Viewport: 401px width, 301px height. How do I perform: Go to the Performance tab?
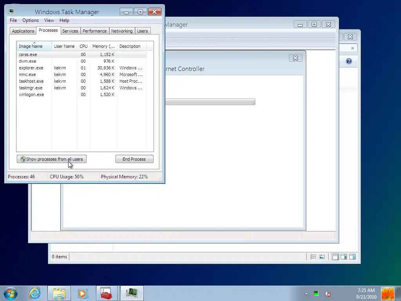tap(95, 31)
